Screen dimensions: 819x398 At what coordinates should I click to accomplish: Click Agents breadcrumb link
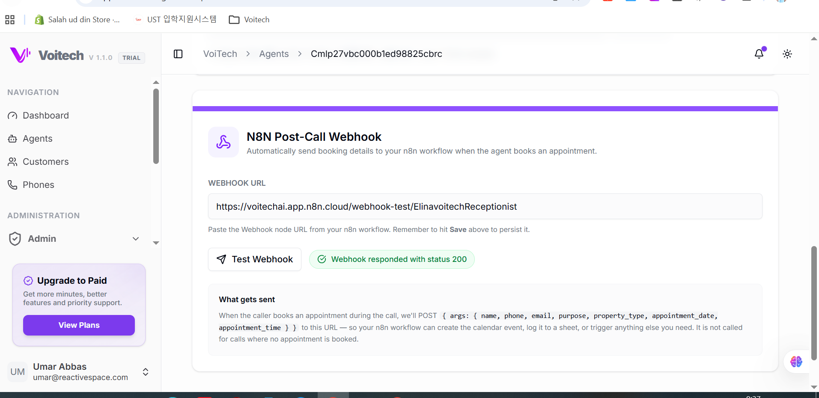(x=274, y=54)
